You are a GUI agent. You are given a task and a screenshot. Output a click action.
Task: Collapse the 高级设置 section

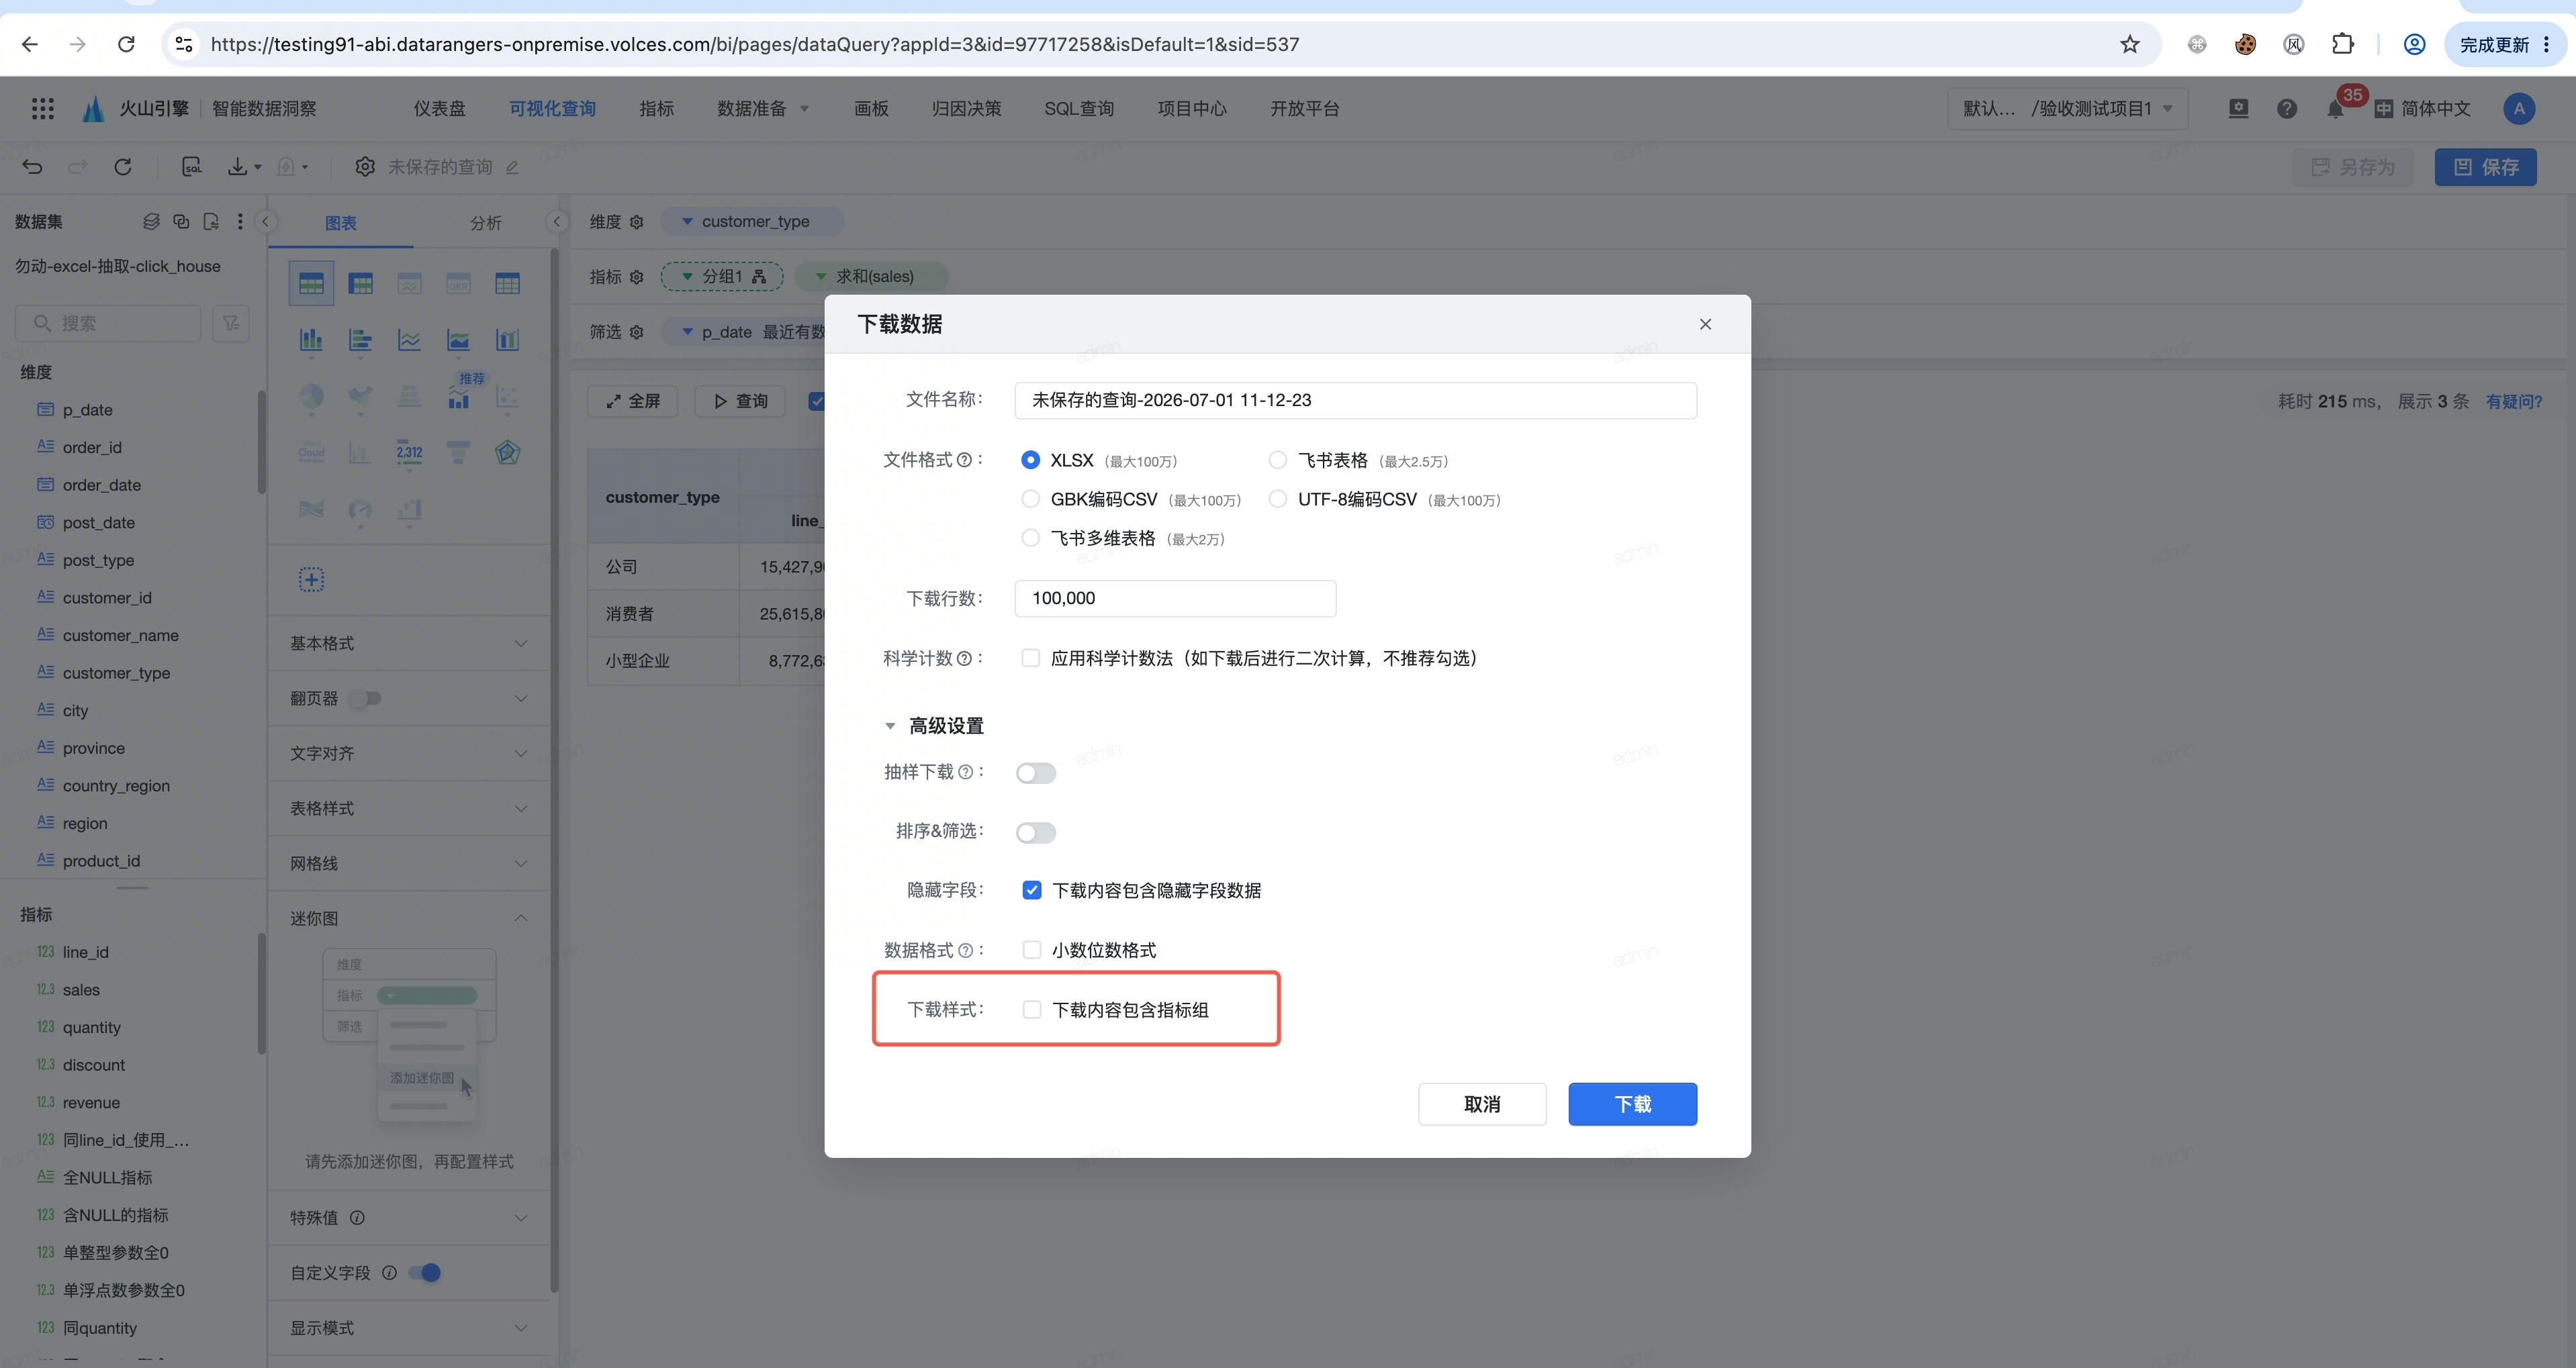[x=889, y=726]
